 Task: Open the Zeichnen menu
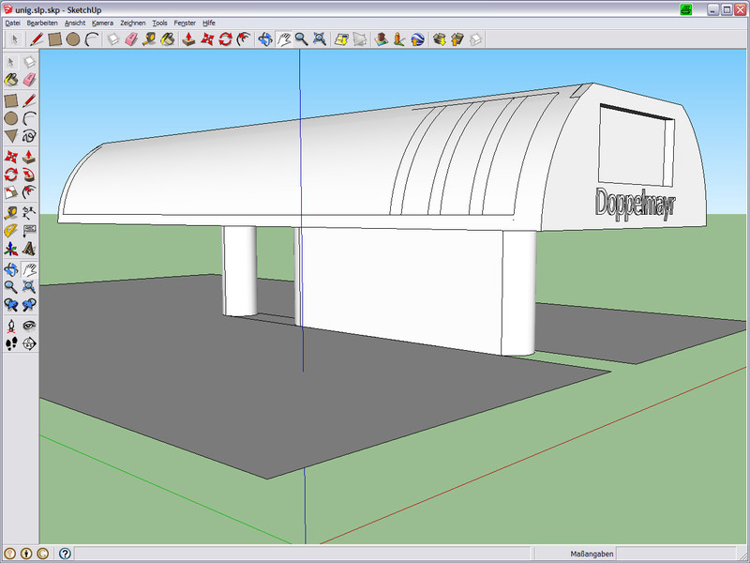(132, 23)
